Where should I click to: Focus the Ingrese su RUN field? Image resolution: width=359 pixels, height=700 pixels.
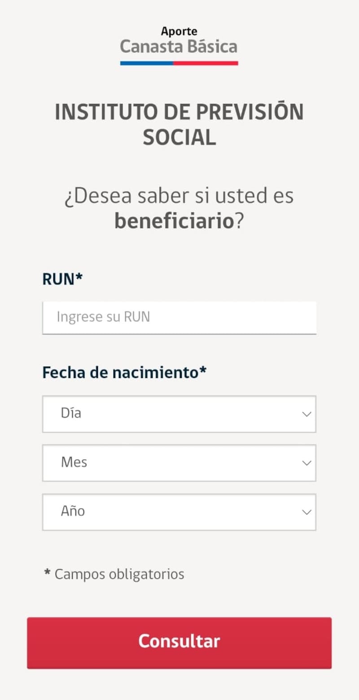(179, 317)
